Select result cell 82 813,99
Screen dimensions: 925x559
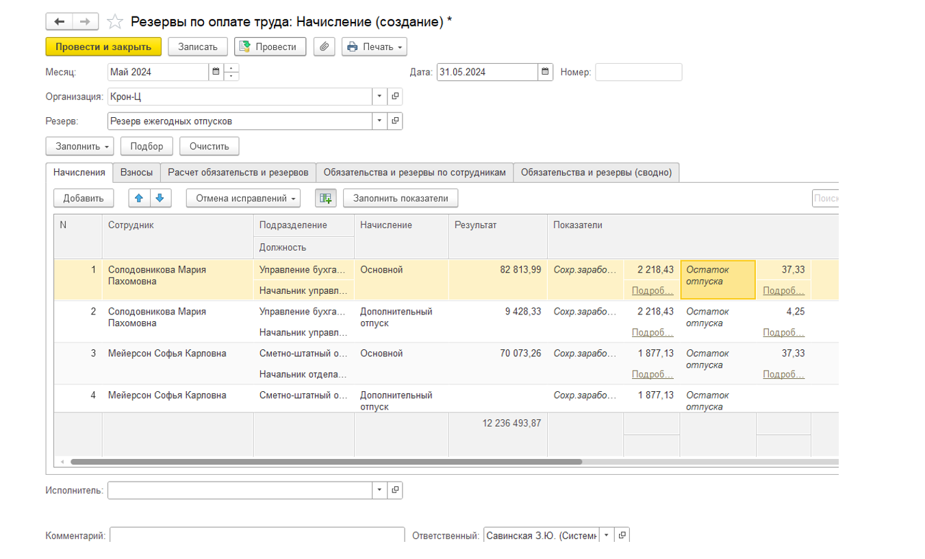point(498,279)
